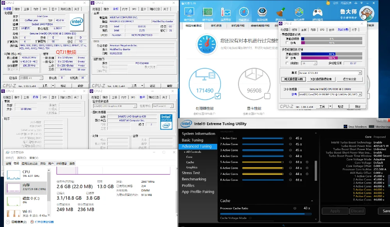Select 电脑性能测试 tab in Ludashi
Image resolution: width=390 pixels, height=227 pixels.
(x=193, y=26)
